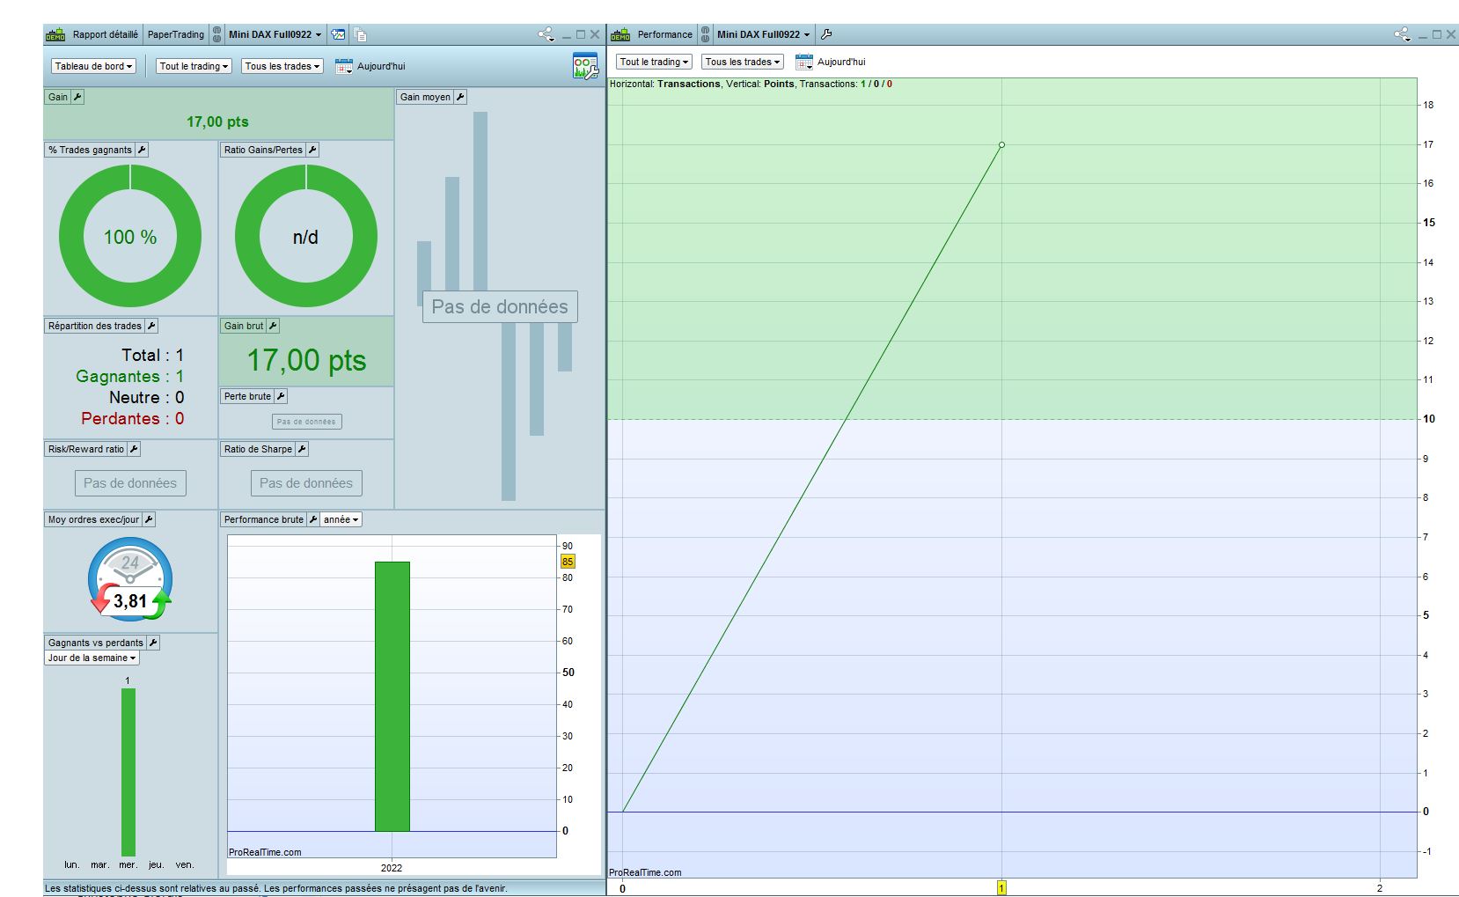This screenshot has height=897, width=1459.
Task: Configure the Répartition des trades widget
Action: point(151,326)
